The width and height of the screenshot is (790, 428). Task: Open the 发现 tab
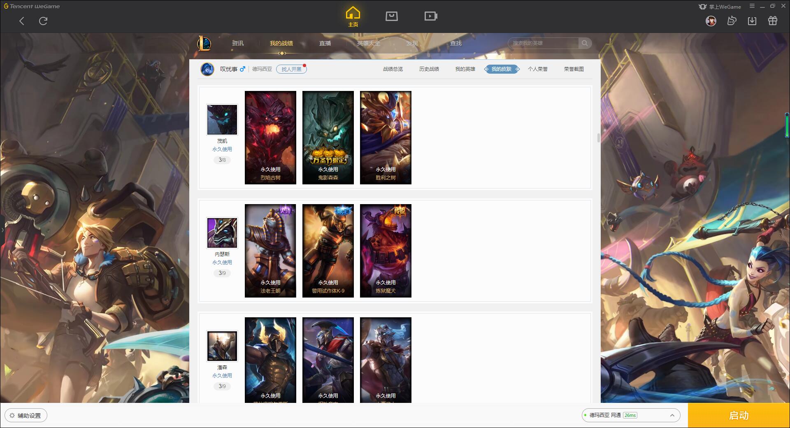point(412,43)
